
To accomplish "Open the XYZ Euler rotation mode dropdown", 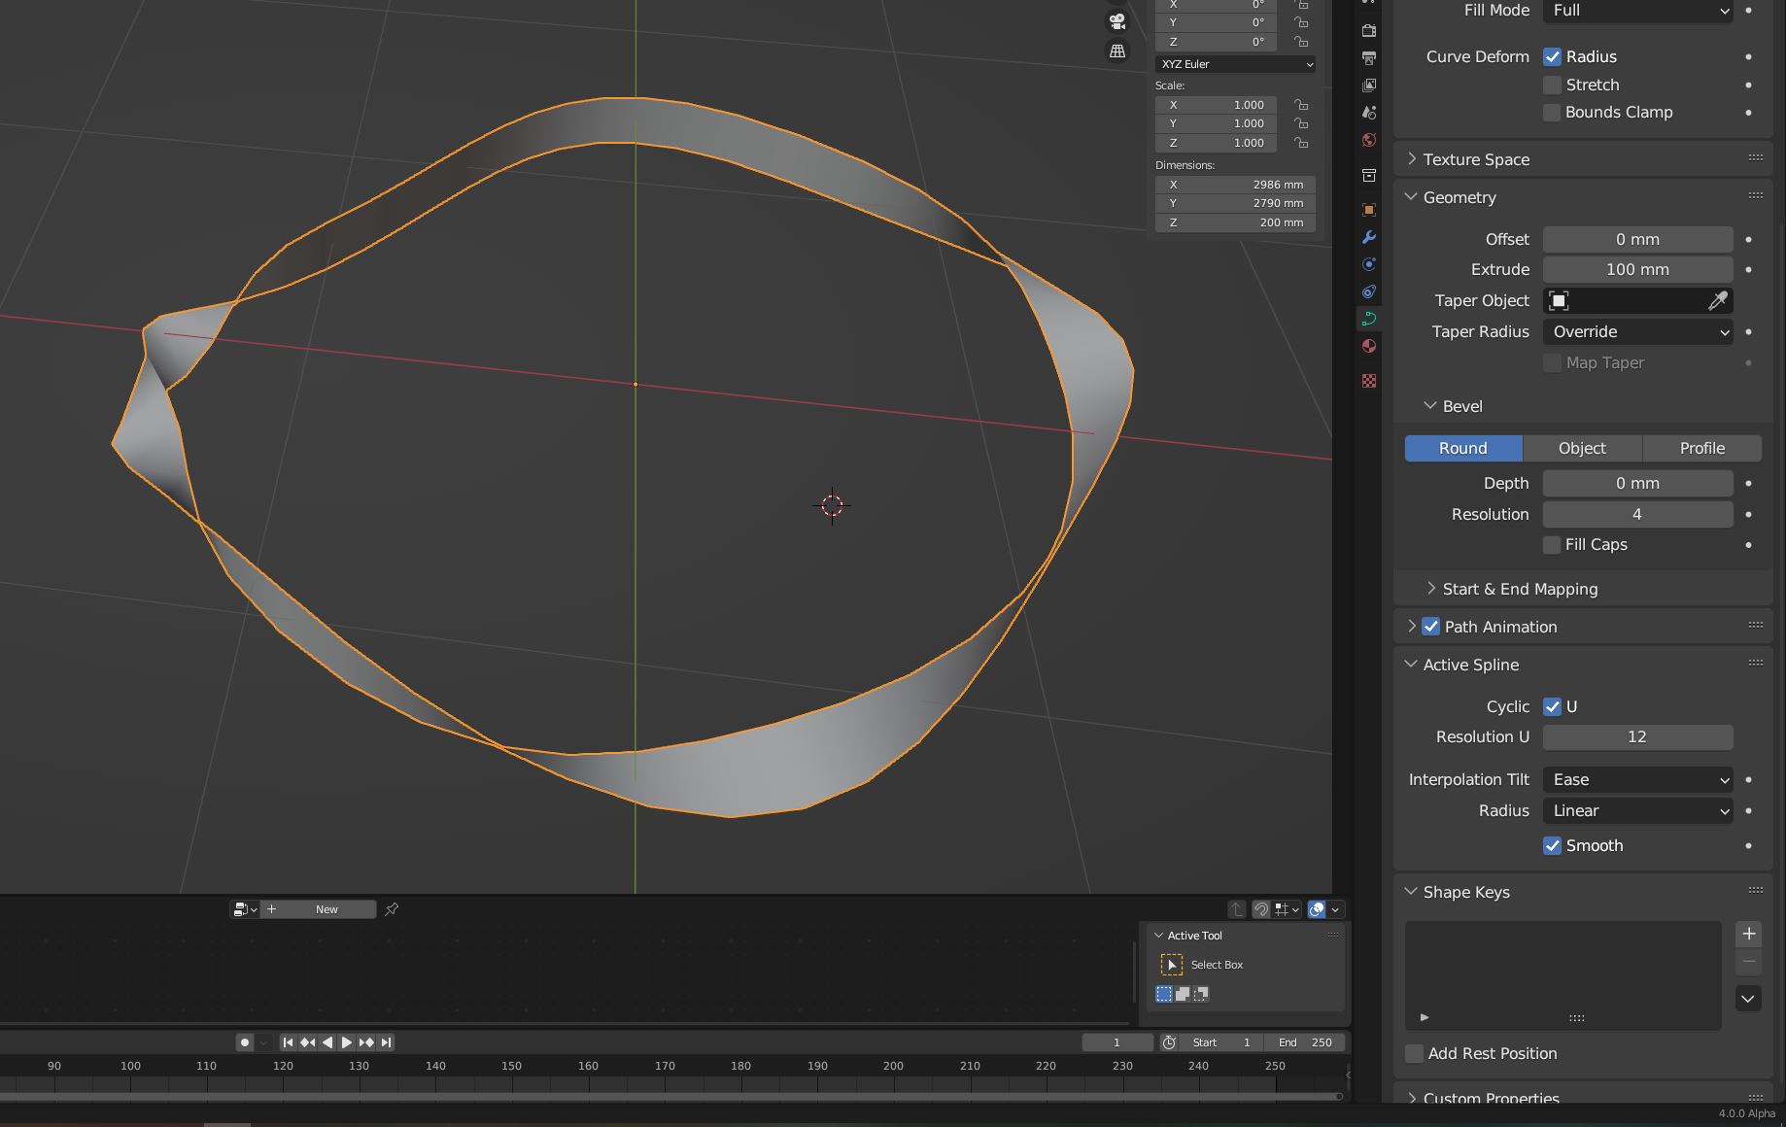I will (x=1236, y=64).
